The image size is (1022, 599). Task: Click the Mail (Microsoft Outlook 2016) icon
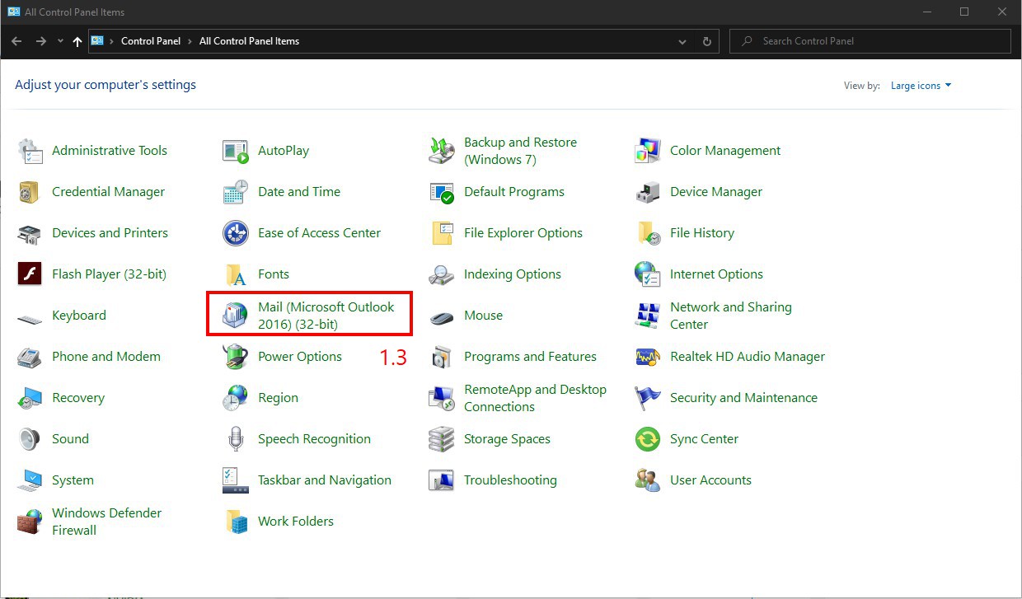tap(236, 316)
